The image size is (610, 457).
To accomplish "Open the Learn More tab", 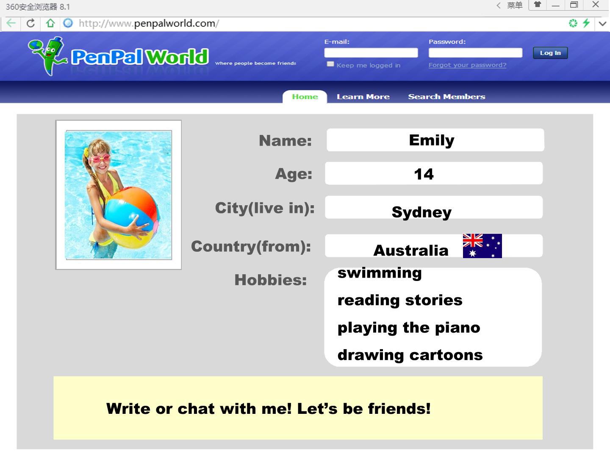I will pyautogui.click(x=363, y=96).
